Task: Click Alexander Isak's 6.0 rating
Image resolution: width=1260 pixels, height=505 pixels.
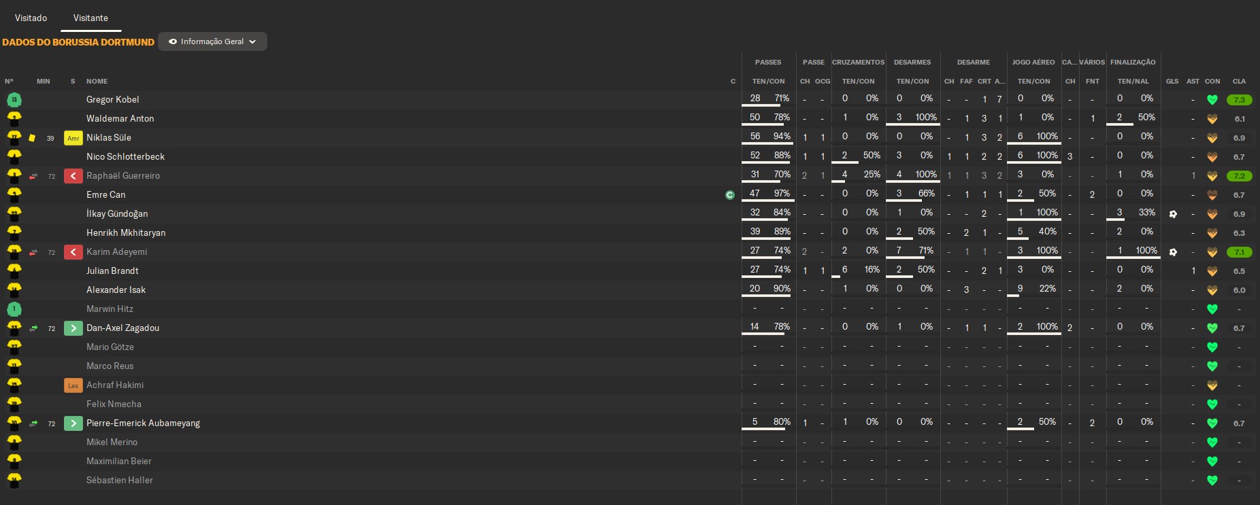Action: [x=1239, y=290]
